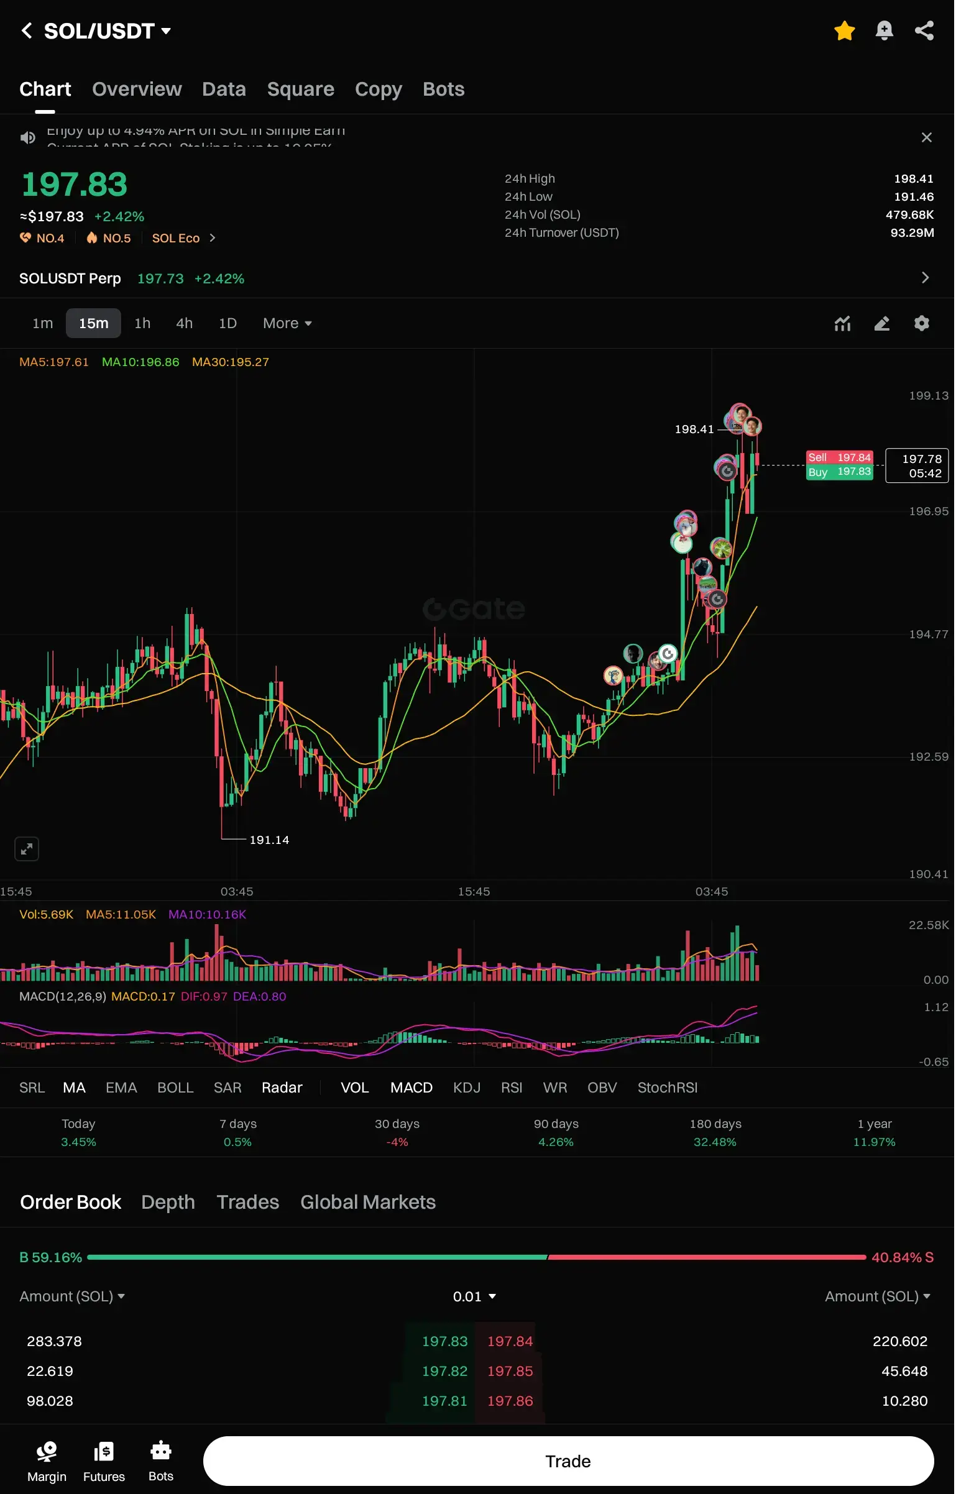Open the SOL/USDT pair selector dropdown

pos(108,30)
